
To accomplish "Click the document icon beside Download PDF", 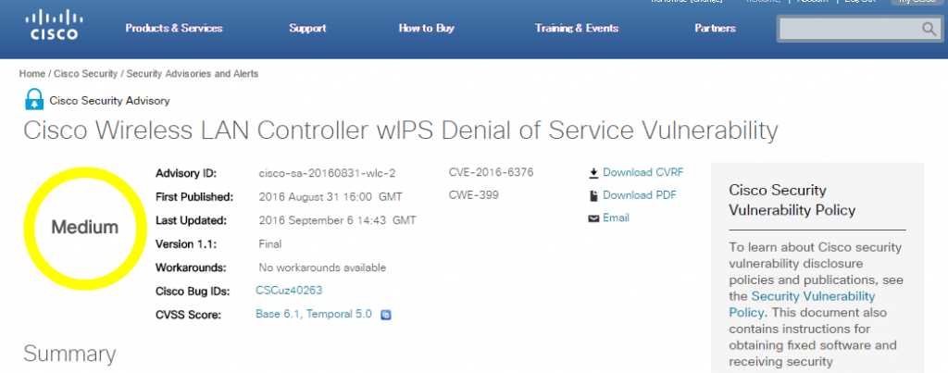I will point(593,196).
